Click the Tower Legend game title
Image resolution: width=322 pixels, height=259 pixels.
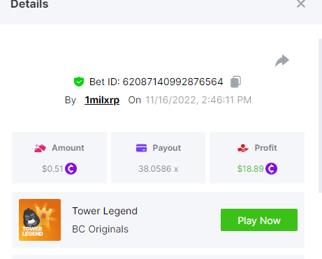pyautogui.click(x=105, y=211)
